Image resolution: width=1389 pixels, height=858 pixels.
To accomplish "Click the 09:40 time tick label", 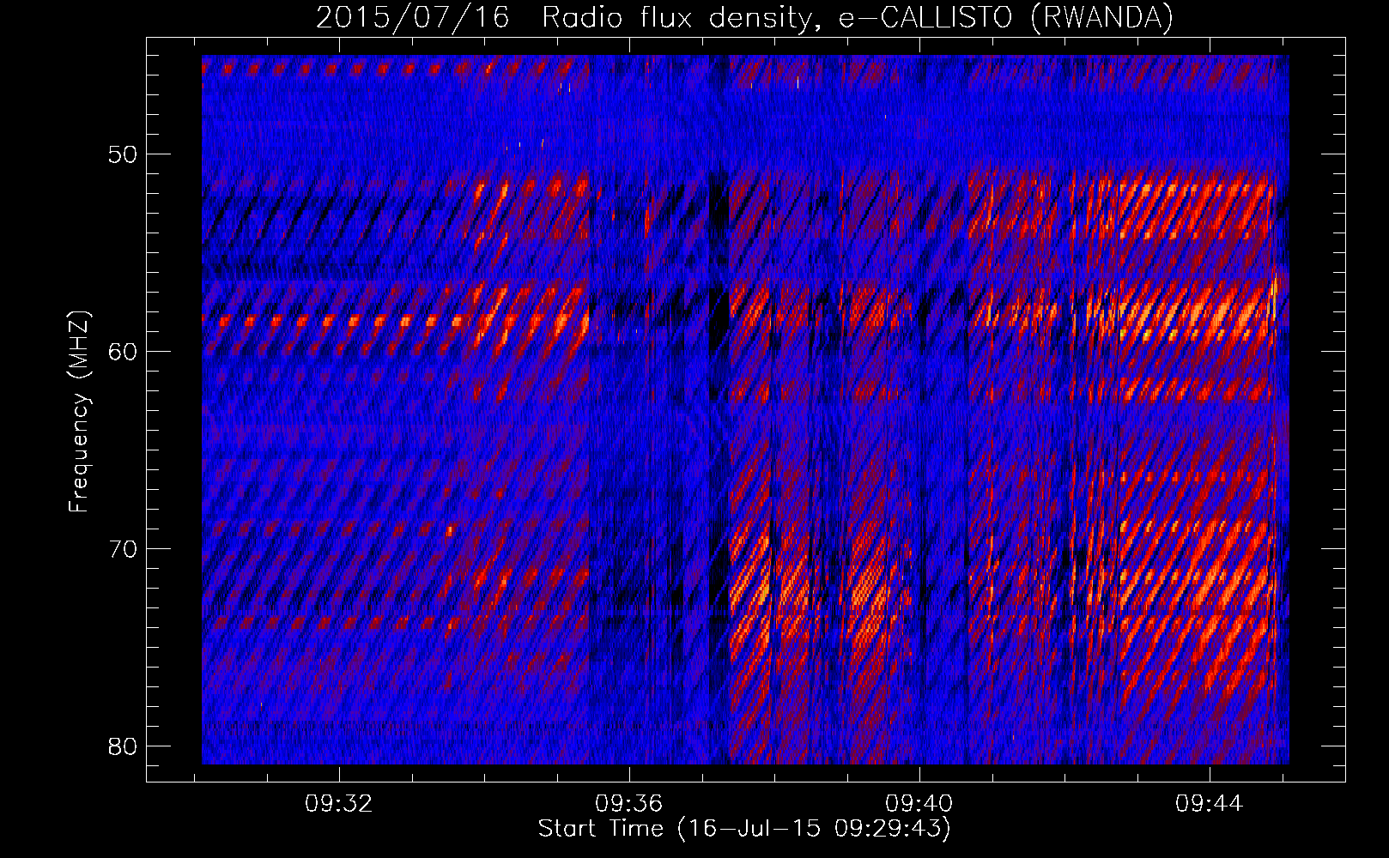I will pyautogui.click(x=919, y=804).
